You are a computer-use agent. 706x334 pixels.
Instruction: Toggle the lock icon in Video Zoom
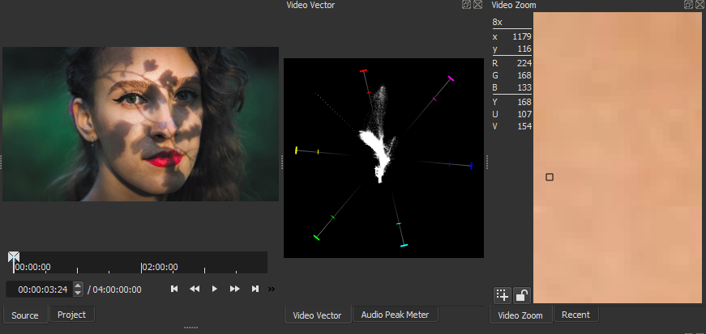point(523,295)
